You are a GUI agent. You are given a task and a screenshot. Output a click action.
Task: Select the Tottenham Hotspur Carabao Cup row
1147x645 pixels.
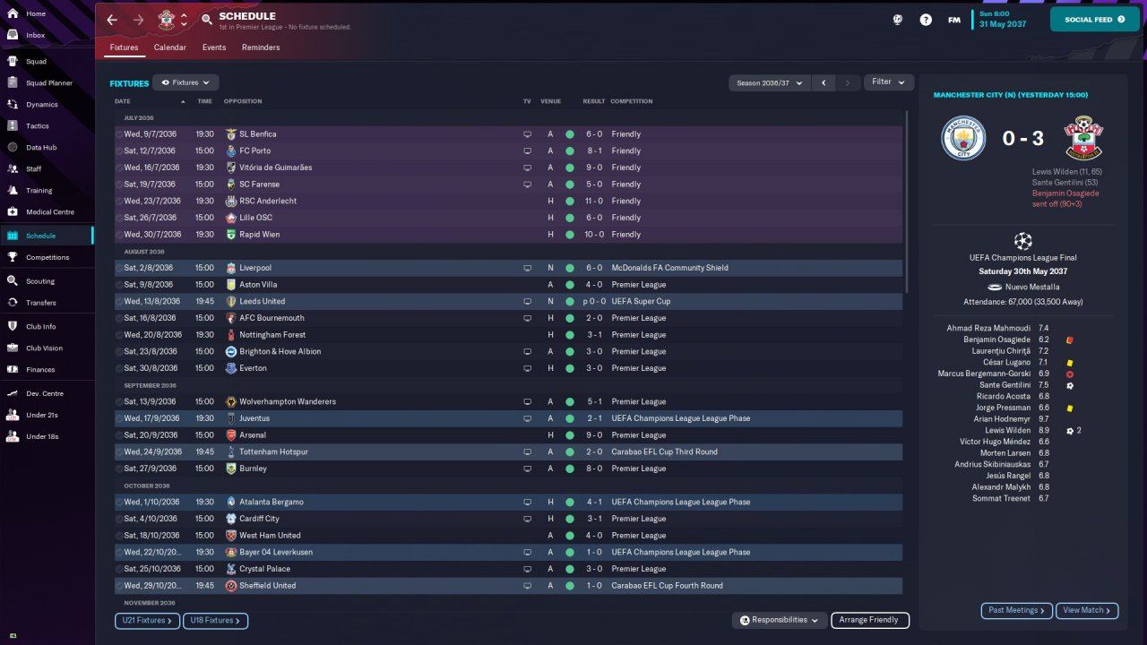click(x=509, y=452)
